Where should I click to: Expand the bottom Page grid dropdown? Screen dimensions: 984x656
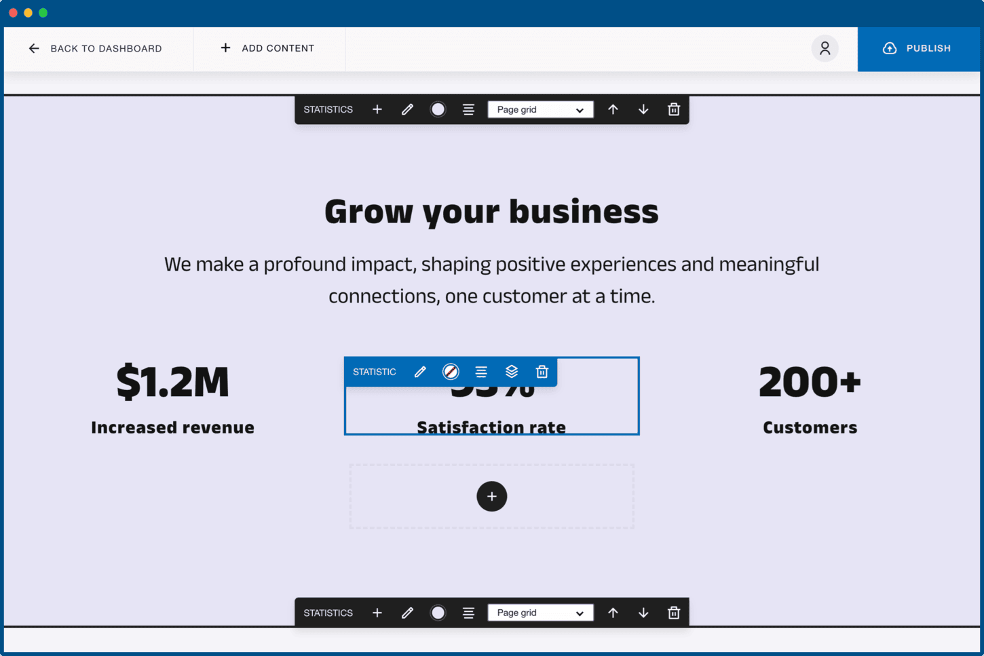point(540,613)
